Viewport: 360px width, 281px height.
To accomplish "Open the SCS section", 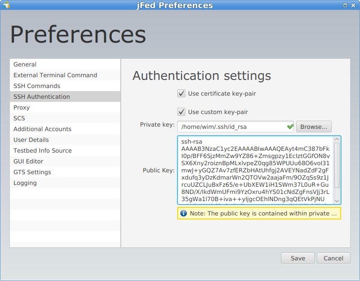I will (x=65, y=118).
